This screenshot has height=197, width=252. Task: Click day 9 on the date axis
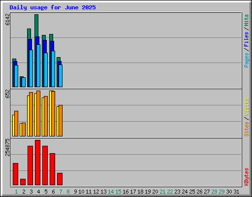(x=75, y=192)
